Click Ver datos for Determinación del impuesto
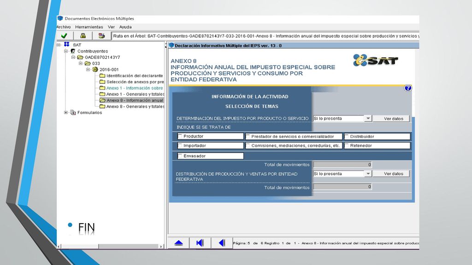 coord(391,119)
